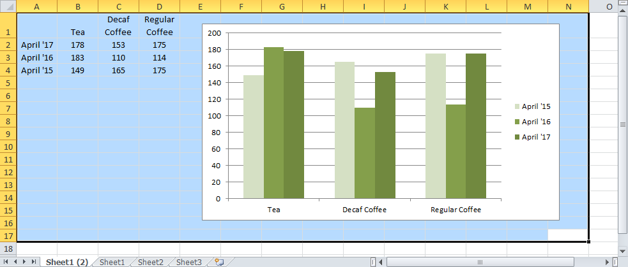Select column E header
The image size is (628, 267).
pos(200,6)
